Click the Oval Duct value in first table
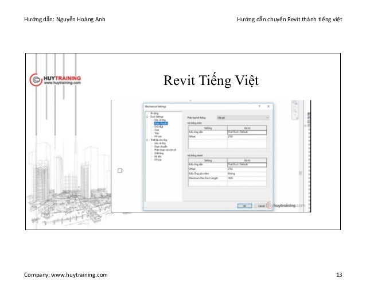 (x=247, y=132)
